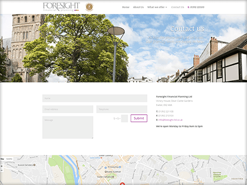Image resolution: width=247 pixels, height=185 pixels.
Task: Go to Contact Us page
Action: click(x=178, y=7)
